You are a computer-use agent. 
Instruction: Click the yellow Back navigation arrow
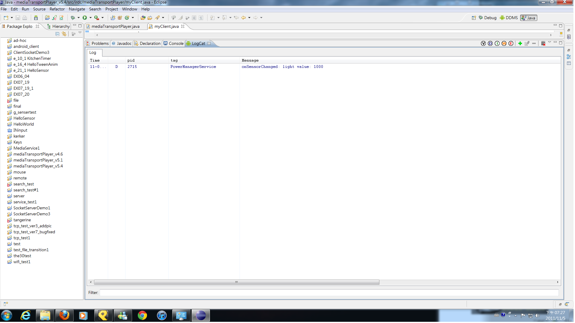coord(243,18)
